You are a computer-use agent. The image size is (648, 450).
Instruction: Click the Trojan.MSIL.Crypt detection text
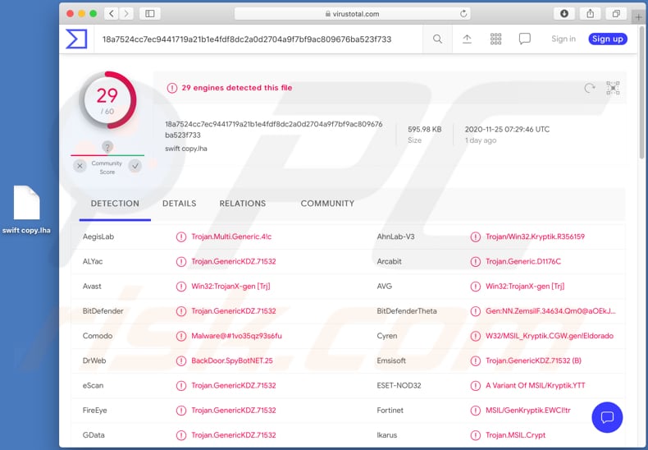pyautogui.click(x=515, y=435)
